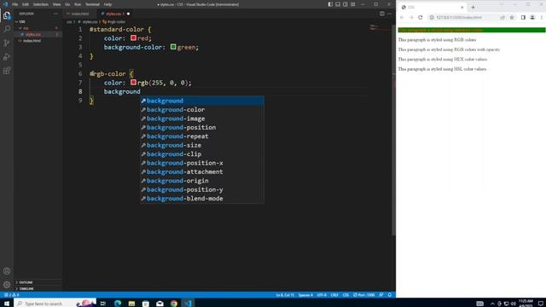
Task: Open the Manage gear in activity bar
Action: tap(7, 285)
